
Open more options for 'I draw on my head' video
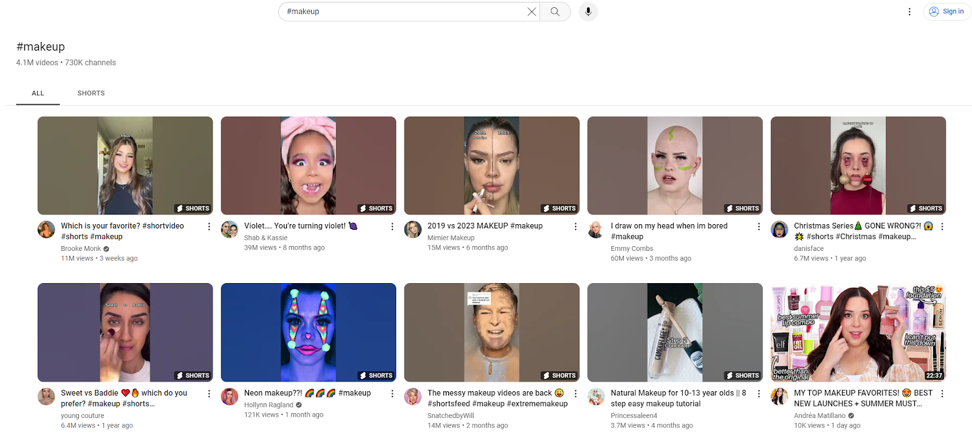point(759,227)
